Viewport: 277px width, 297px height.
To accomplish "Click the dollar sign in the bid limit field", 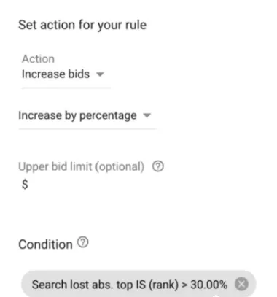I will 25,185.
